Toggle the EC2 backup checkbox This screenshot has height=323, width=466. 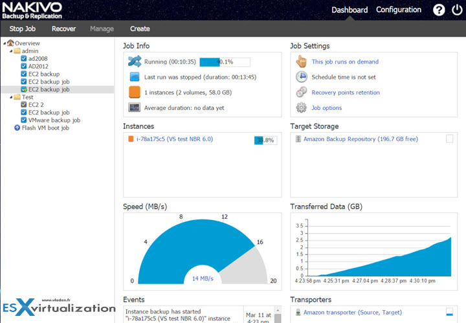coord(24,74)
